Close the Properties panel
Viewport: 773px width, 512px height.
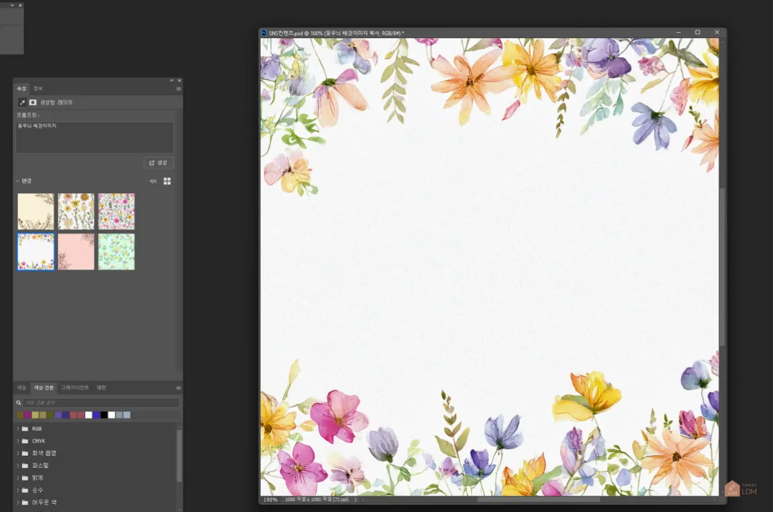click(x=179, y=81)
